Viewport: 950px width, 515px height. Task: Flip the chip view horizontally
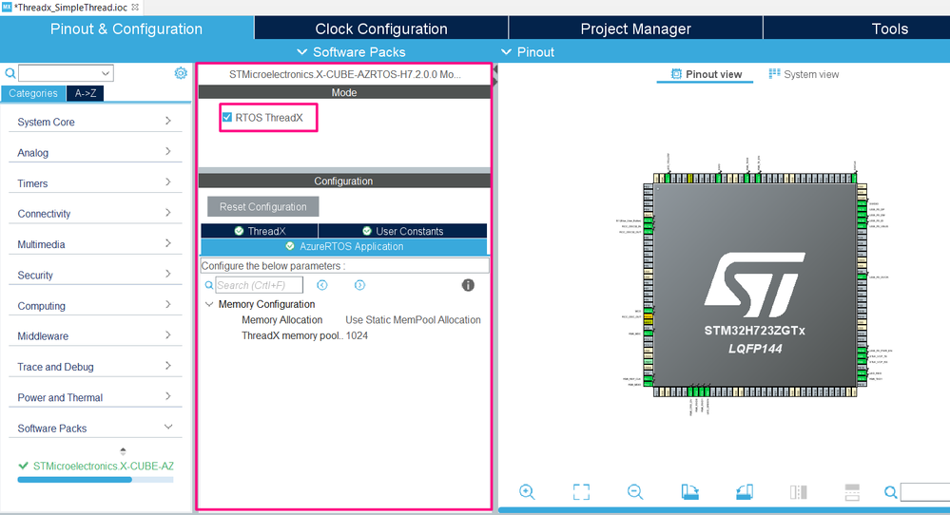coord(799,492)
